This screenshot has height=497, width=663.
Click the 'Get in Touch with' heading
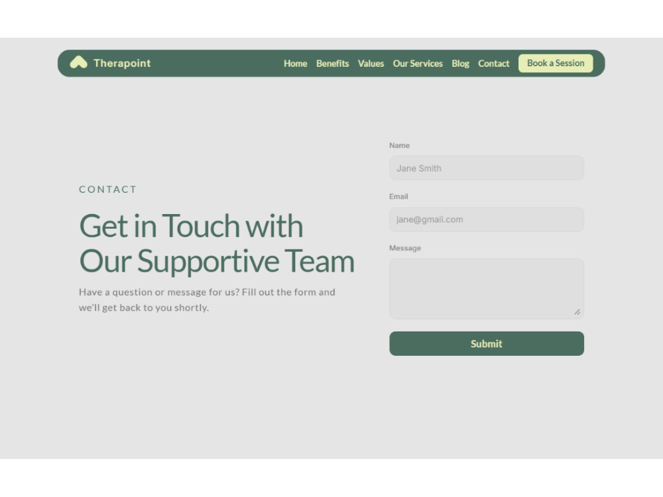pyautogui.click(x=191, y=226)
